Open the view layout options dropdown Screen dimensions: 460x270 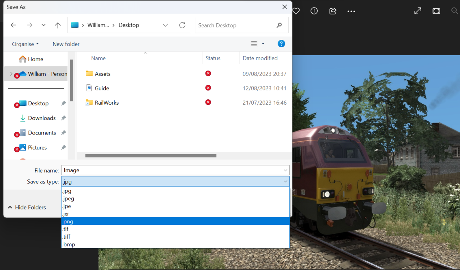[x=263, y=44]
